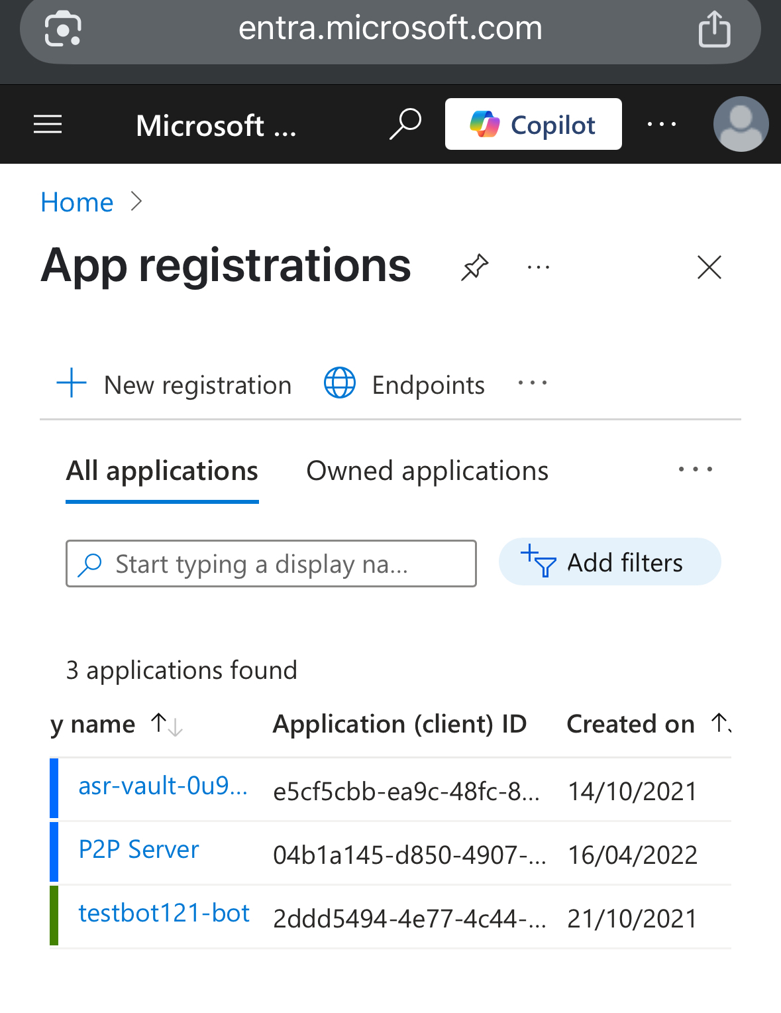Focus the display name search box
This screenshot has height=1013, width=781.
point(271,564)
